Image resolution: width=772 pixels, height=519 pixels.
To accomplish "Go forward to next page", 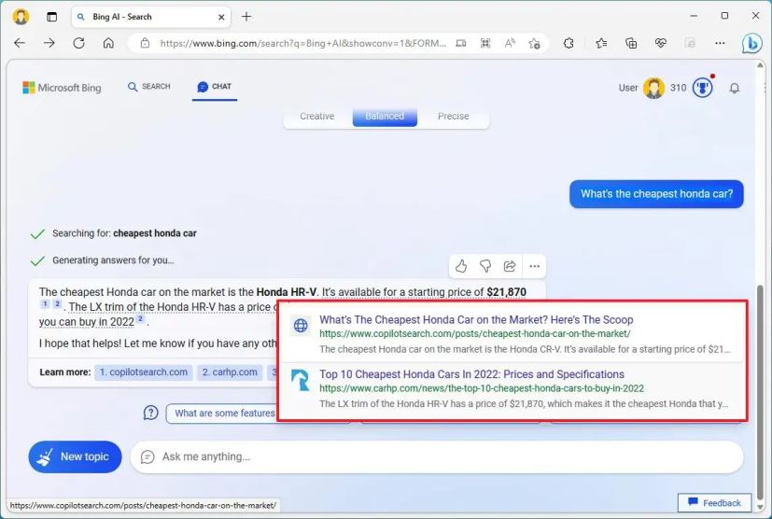I will click(49, 43).
